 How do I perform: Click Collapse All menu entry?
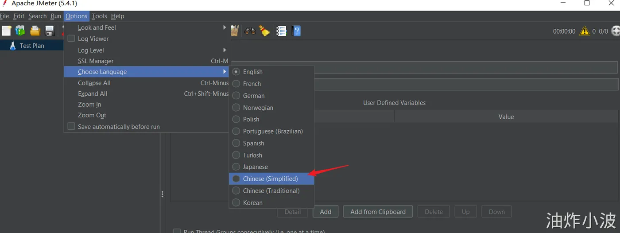pos(147,83)
